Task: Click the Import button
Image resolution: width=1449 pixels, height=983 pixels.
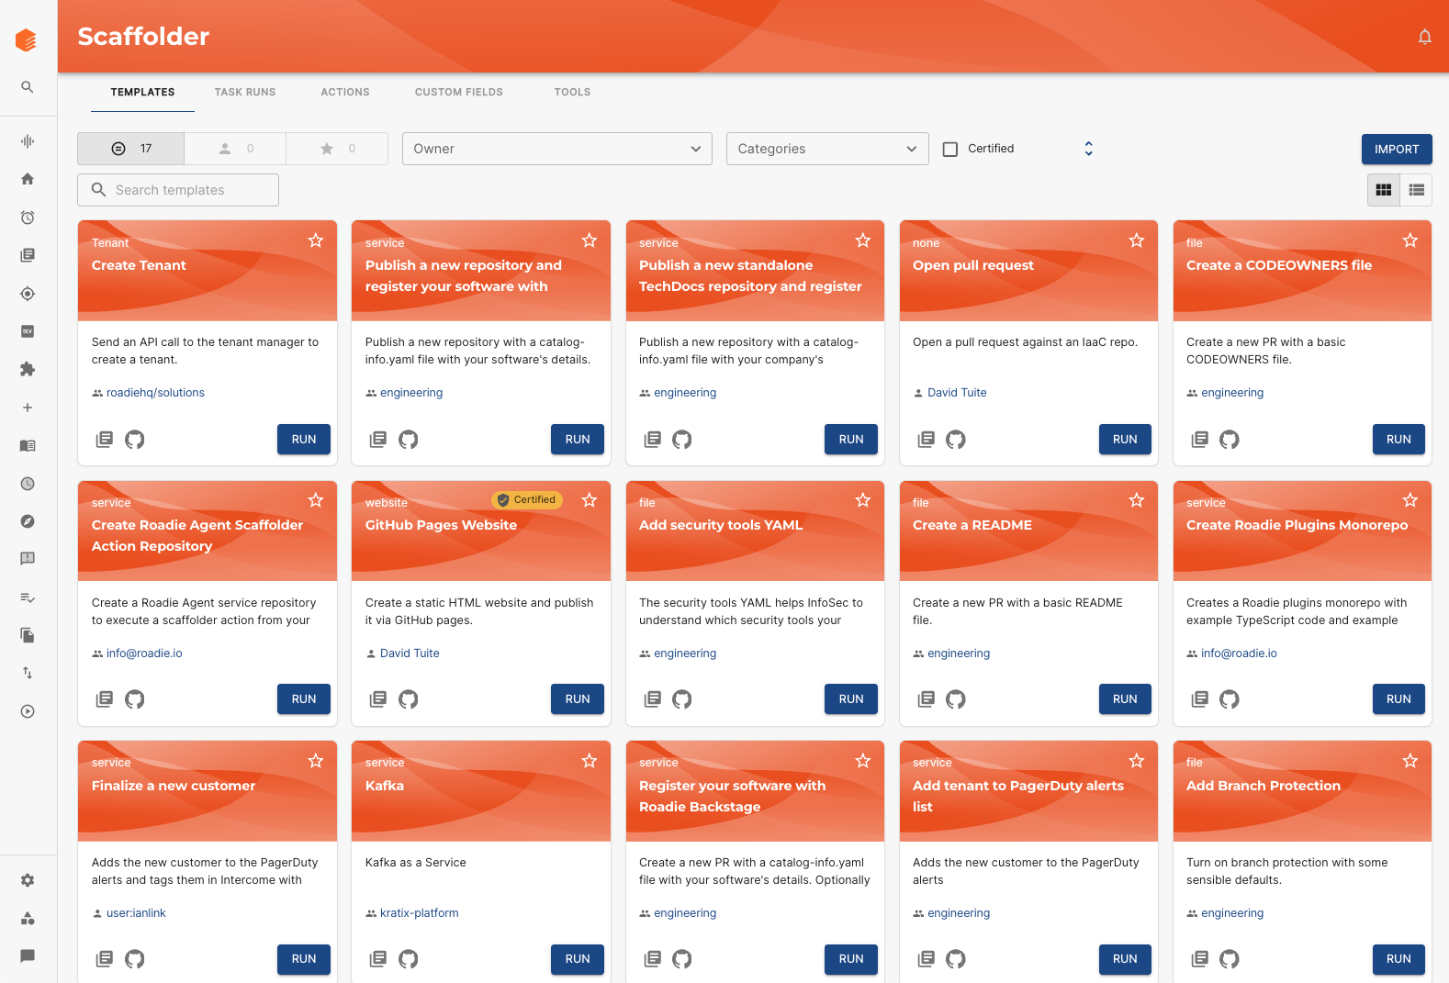Action: pos(1397,149)
